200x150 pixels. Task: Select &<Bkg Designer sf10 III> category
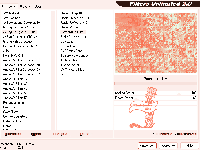click(x=19, y=32)
